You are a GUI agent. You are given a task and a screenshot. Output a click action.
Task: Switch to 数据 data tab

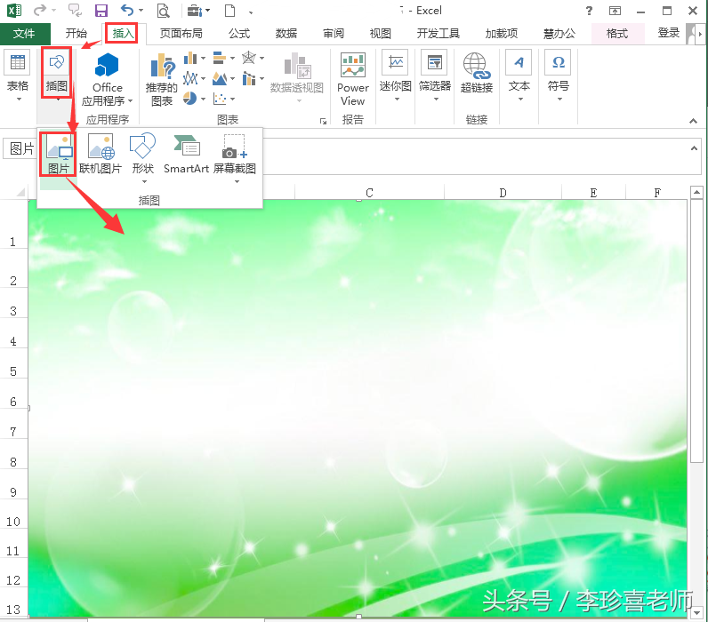286,34
